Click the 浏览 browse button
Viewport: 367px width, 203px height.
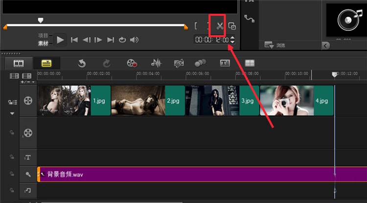point(275,45)
